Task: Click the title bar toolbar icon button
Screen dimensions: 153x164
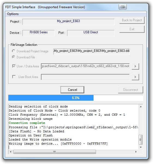Action: tap(123, 7)
